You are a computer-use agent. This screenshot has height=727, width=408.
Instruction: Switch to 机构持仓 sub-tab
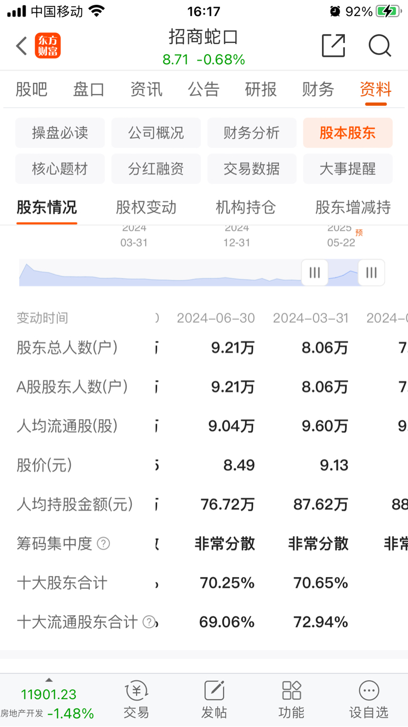click(x=246, y=207)
